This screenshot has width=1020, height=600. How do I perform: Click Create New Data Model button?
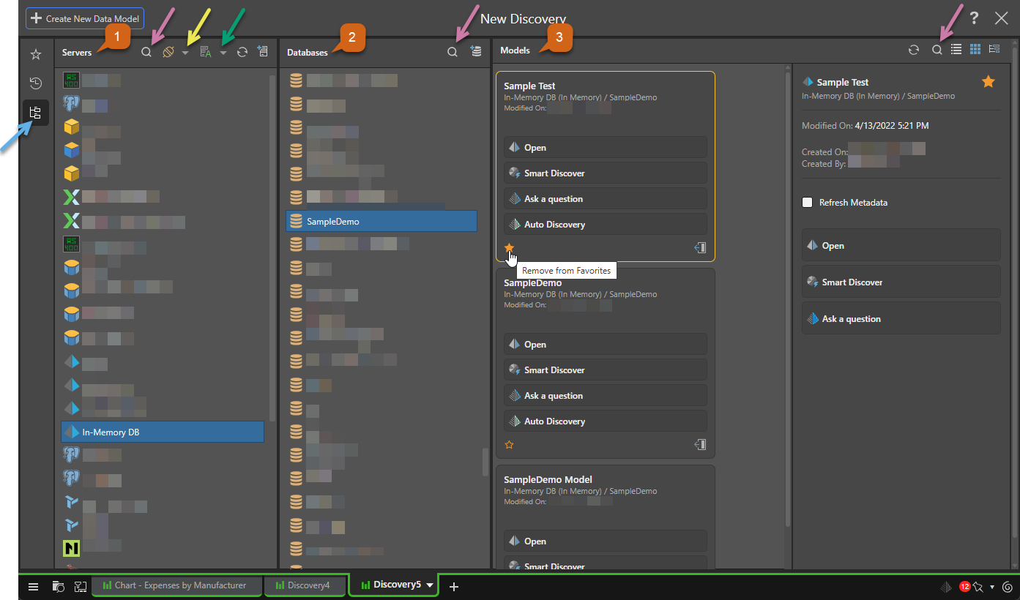(85, 18)
